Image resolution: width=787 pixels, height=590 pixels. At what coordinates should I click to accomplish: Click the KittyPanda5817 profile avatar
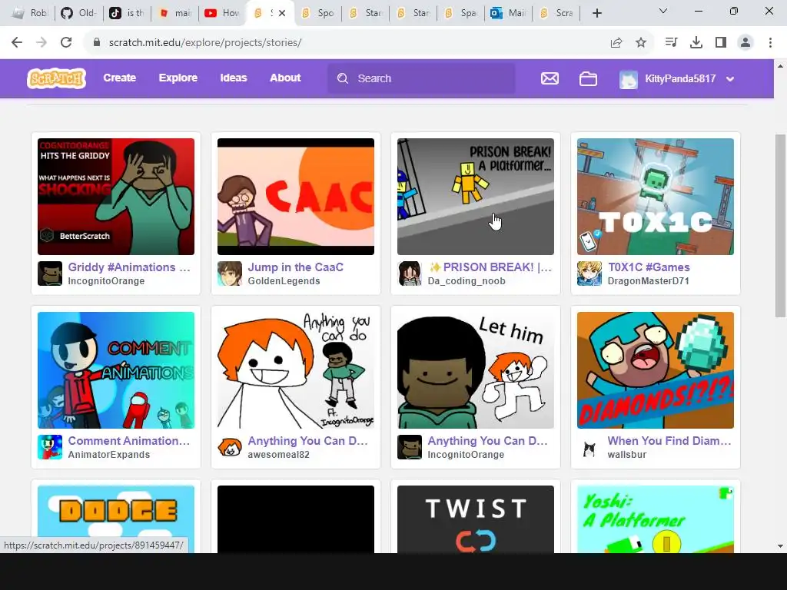629,79
